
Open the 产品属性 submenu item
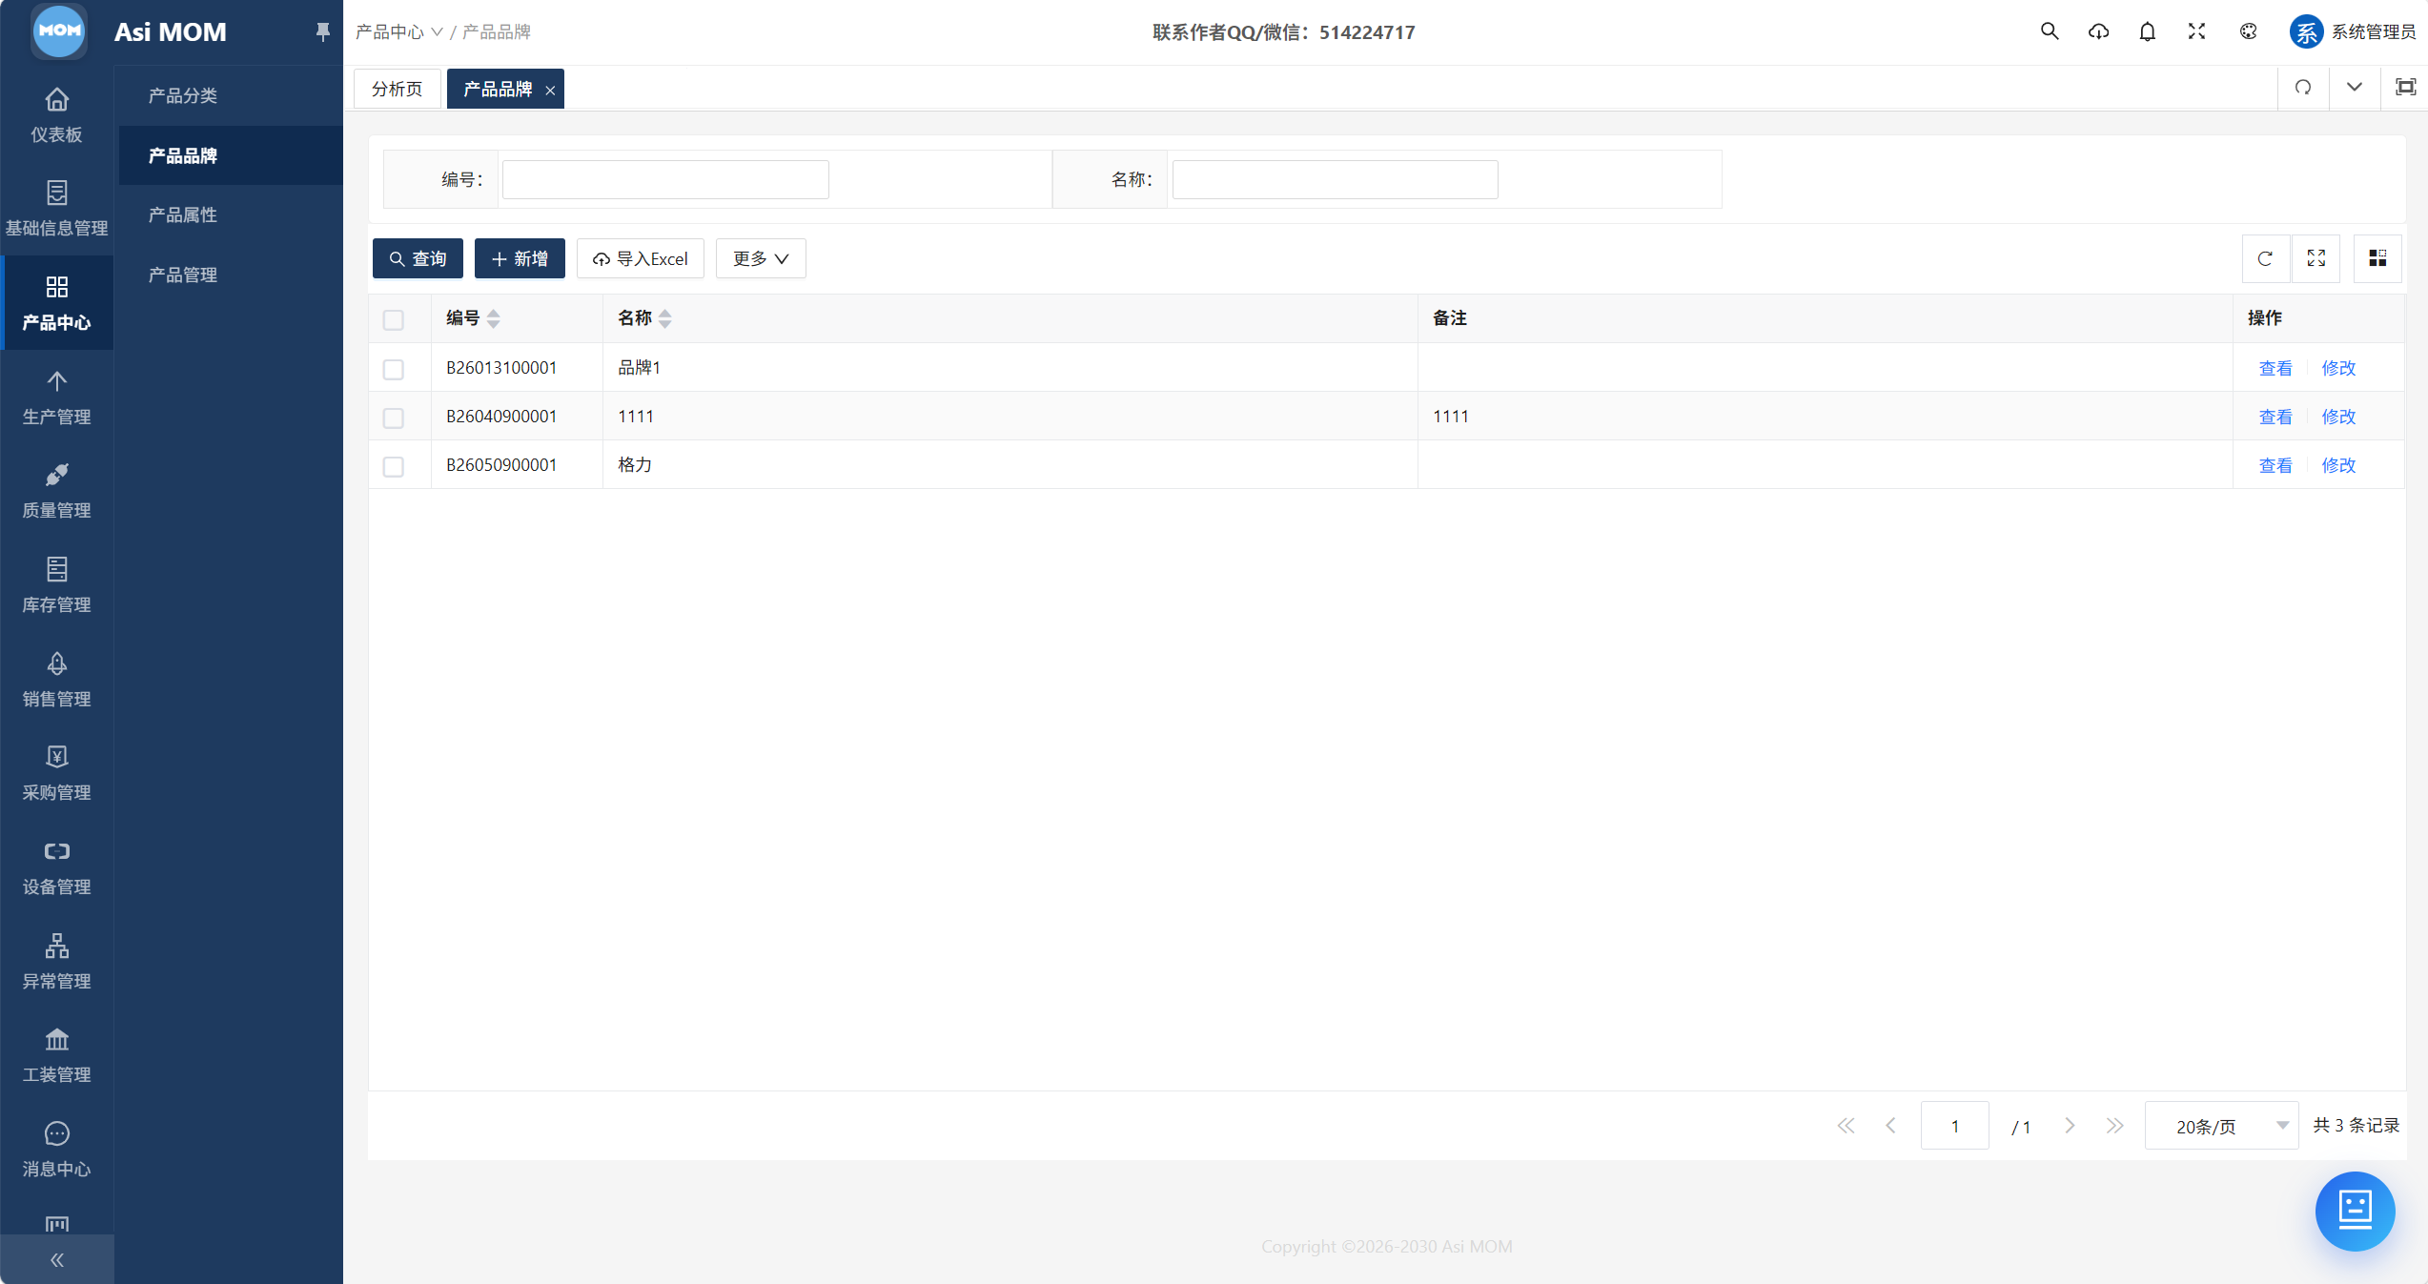pyautogui.click(x=182, y=214)
